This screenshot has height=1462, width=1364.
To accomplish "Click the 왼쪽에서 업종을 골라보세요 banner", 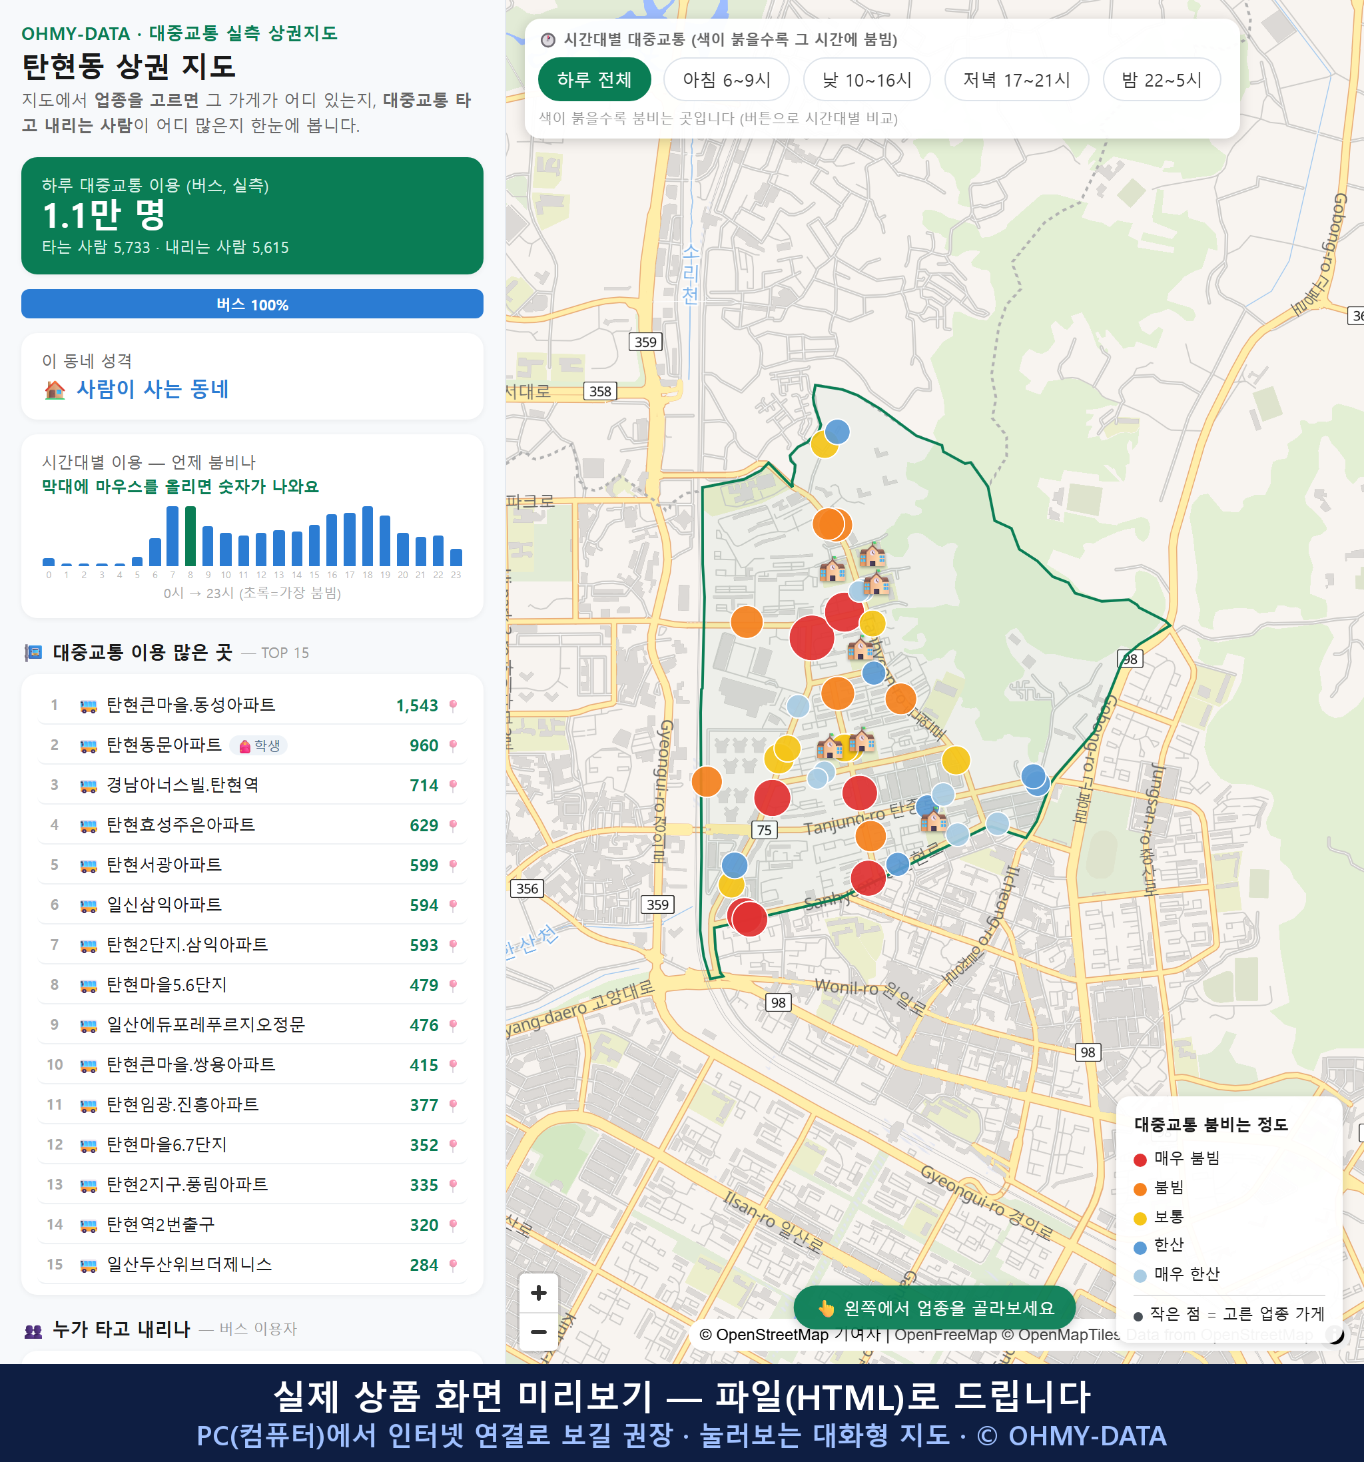I will point(934,1308).
